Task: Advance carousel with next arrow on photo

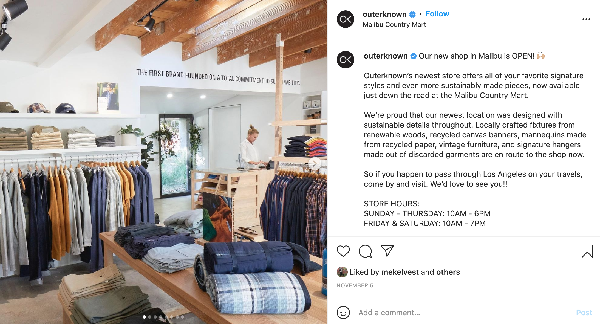Action: 314,164
